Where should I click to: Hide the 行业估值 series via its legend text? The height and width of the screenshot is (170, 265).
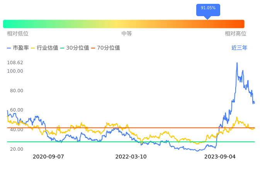[x=48, y=48]
